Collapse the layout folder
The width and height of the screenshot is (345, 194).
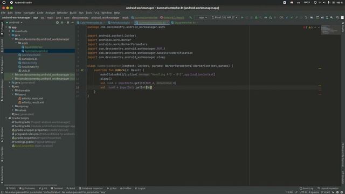pos(13,94)
